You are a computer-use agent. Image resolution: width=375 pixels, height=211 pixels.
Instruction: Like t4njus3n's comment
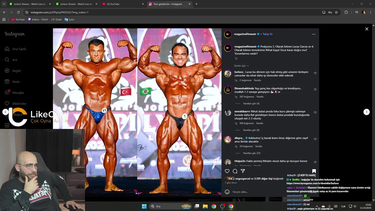coord(315,162)
